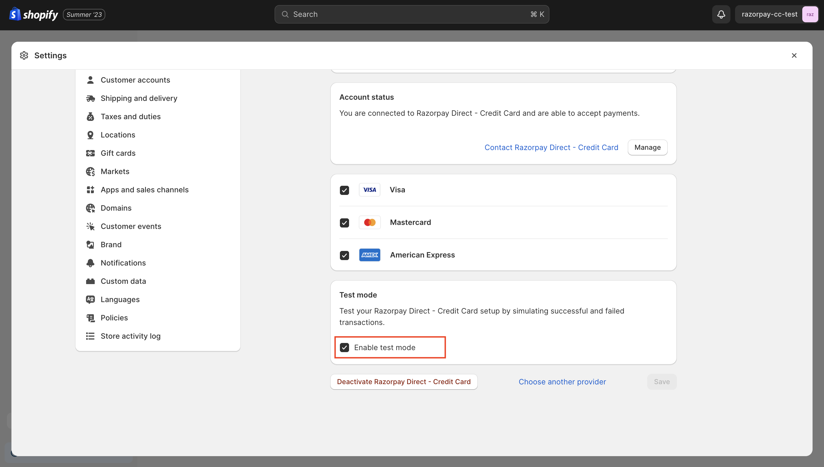
Task: Click the Apps and sales channels icon
Action: pos(90,189)
